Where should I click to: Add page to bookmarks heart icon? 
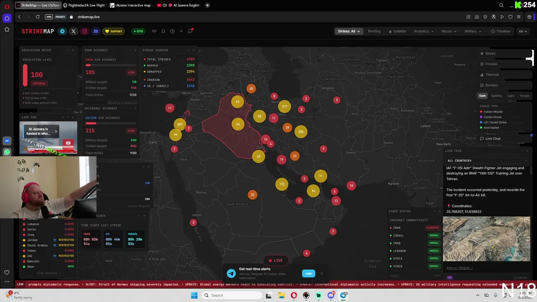tap(510, 17)
